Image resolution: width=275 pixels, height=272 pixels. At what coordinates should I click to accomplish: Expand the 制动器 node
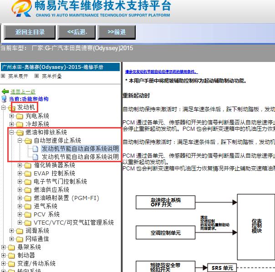pos(3,255)
